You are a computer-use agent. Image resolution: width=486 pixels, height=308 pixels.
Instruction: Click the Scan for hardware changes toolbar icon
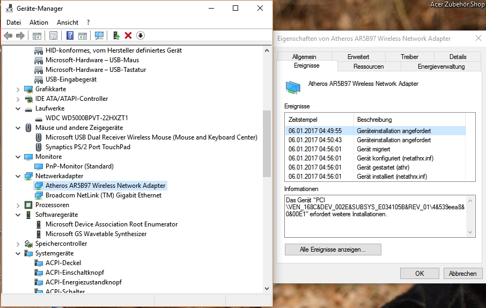(x=99, y=35)
